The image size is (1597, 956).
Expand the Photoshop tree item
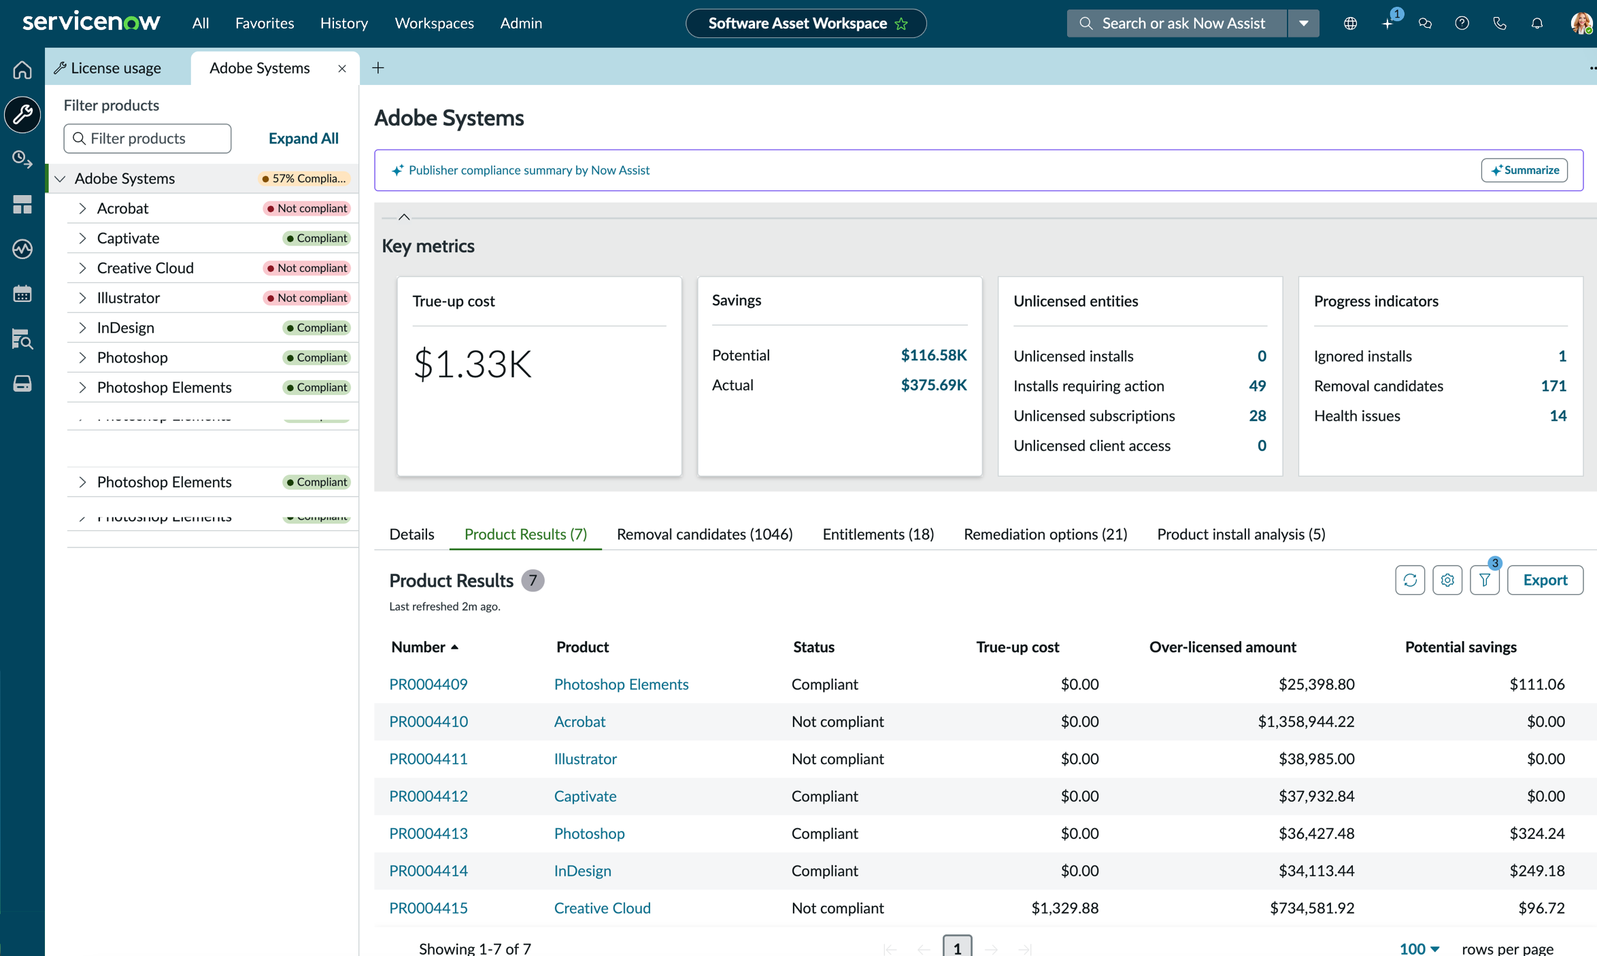[x=82, y=358]
